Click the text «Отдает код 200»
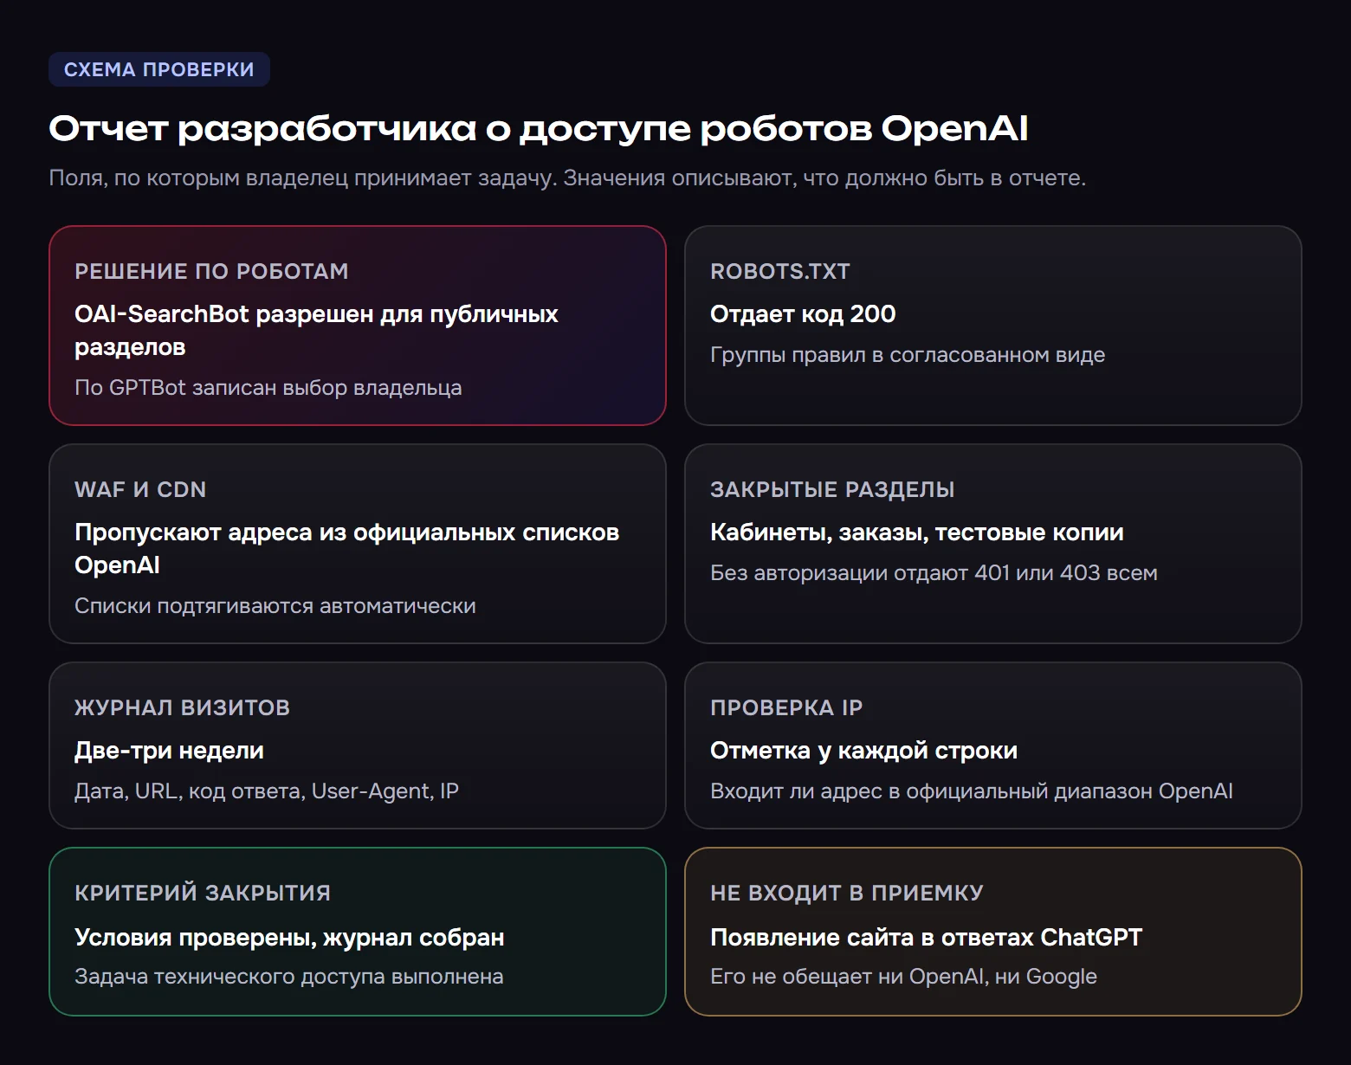 pos(803,313)
